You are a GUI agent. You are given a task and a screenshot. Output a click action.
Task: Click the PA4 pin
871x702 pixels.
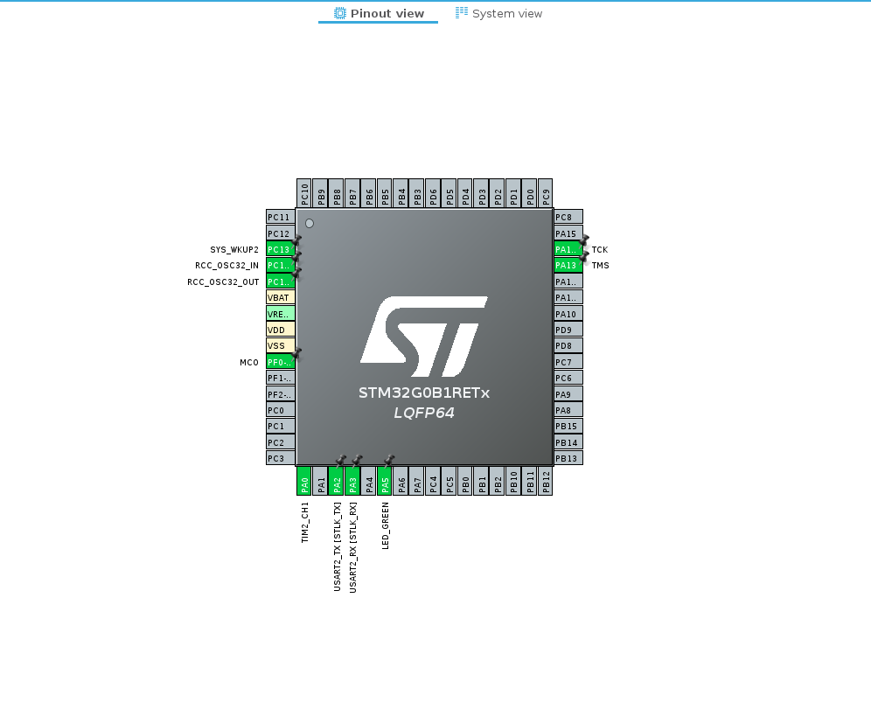[x=368, y=481]
